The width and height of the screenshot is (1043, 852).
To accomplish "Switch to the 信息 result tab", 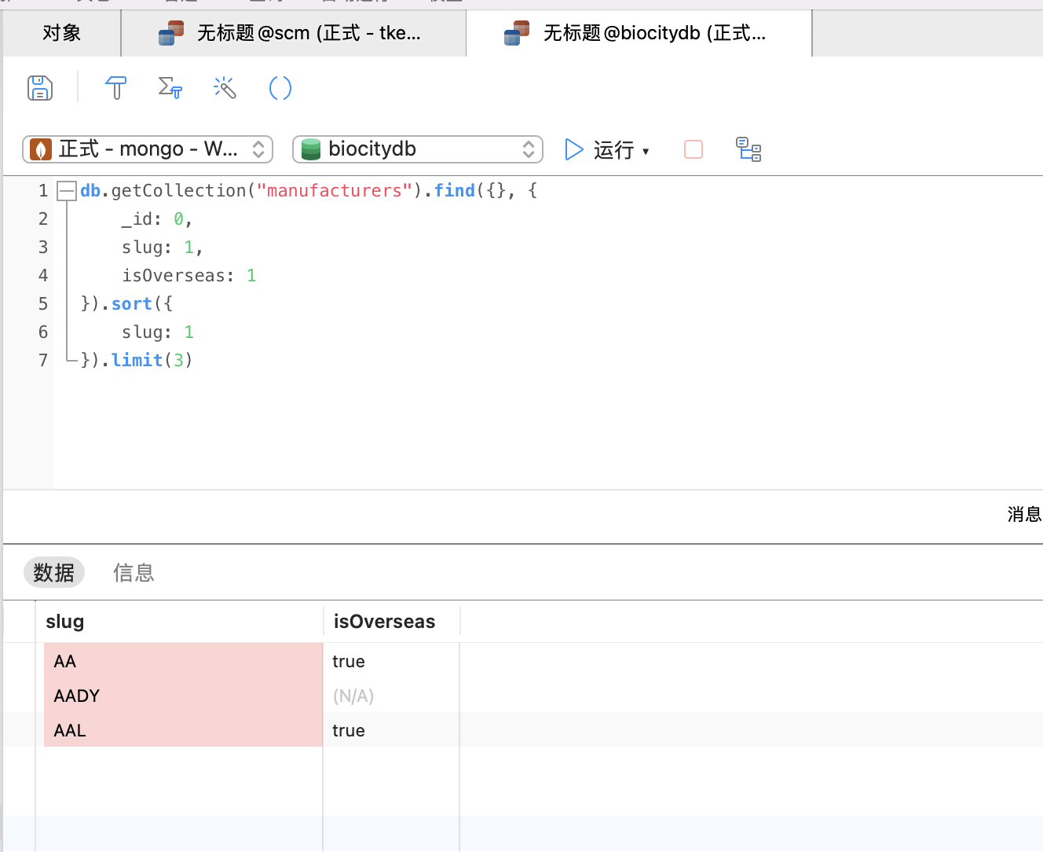I will pos(134,573).
